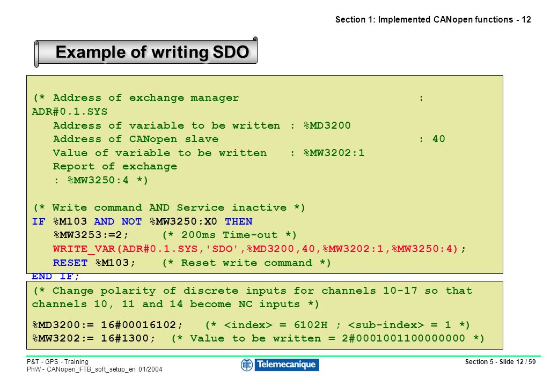Click the '(* Change polarity of discrete inputs' comment line
This screenshot has height=386, width=558.
click(x=252, y=291)
